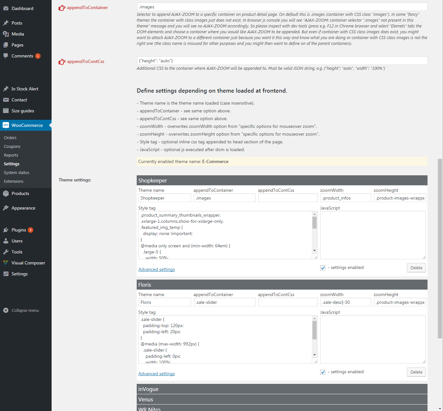Expand the inVogue theme panel
The height and width of the screenshot is (411, 443).
point(282,389)
